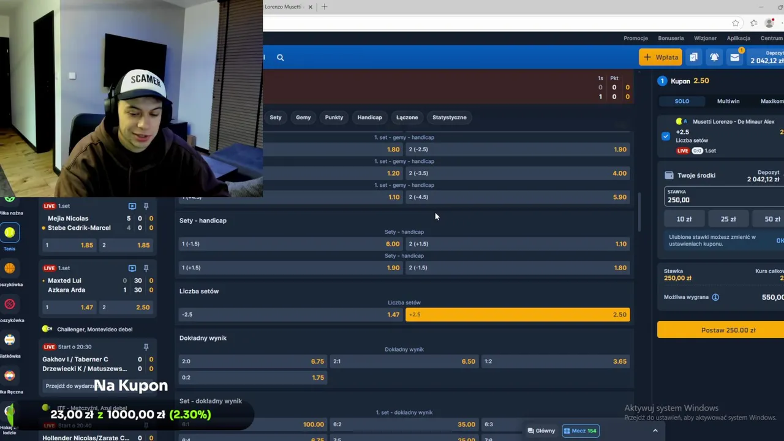
Task: Open the browser profile avatar
Action: 770,23
